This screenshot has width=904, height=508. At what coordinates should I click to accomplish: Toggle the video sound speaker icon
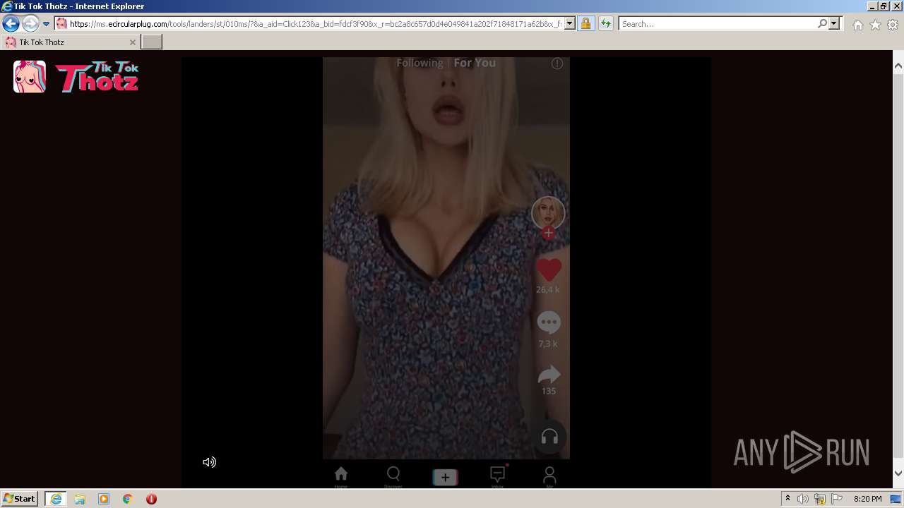point(209,462)
